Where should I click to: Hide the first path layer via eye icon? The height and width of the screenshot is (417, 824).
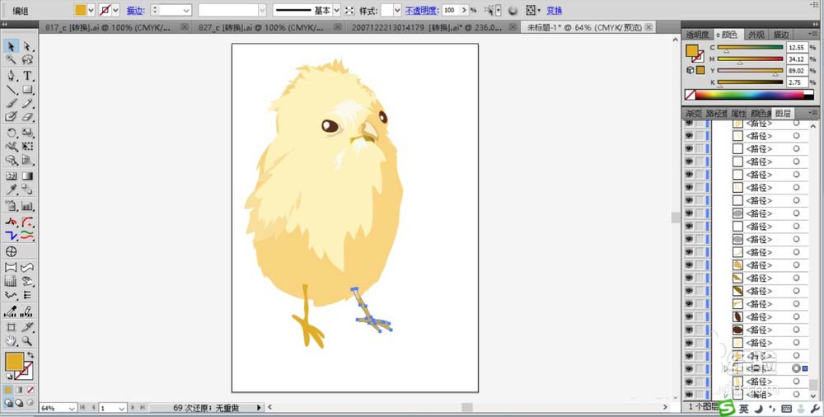click(x=689, y=124)
